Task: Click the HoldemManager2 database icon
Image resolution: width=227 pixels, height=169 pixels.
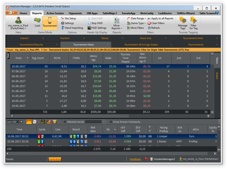Action: (151, 159)
